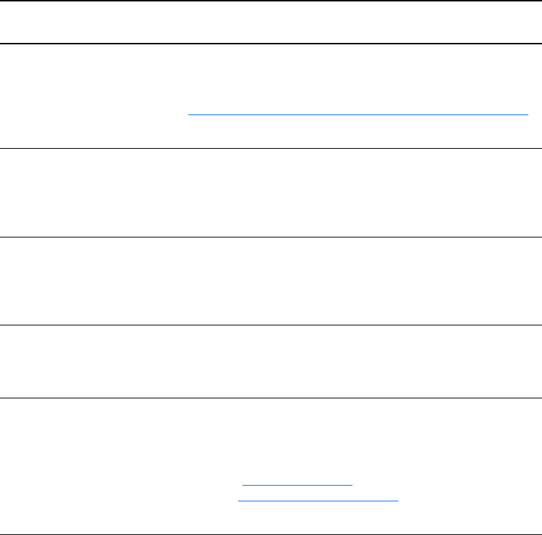
Task: Click blank space above the last row's links
Action: click(358, 436)
